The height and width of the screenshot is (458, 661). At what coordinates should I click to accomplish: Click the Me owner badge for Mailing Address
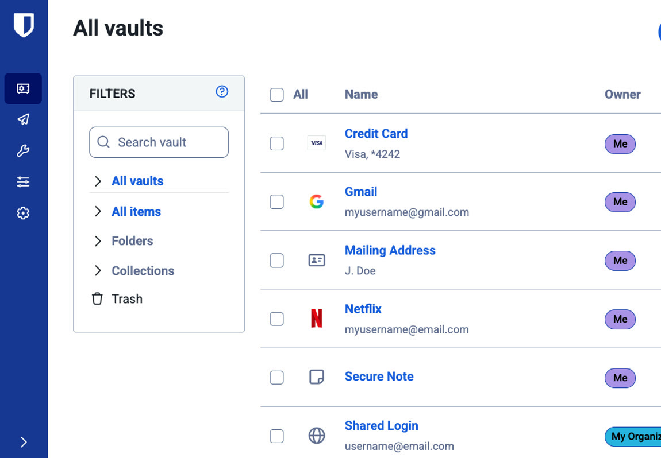coord(620,261)
